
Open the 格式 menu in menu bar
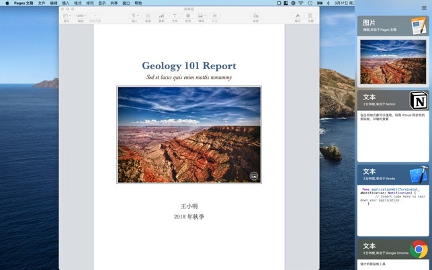(78, 3)
